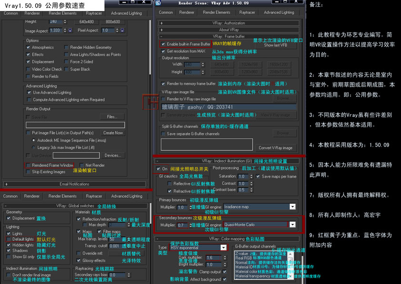
Task: Open secondary bounces GI engine dropdown (Quasi-Monte Carlo)
Action: [x=292, y=224]
